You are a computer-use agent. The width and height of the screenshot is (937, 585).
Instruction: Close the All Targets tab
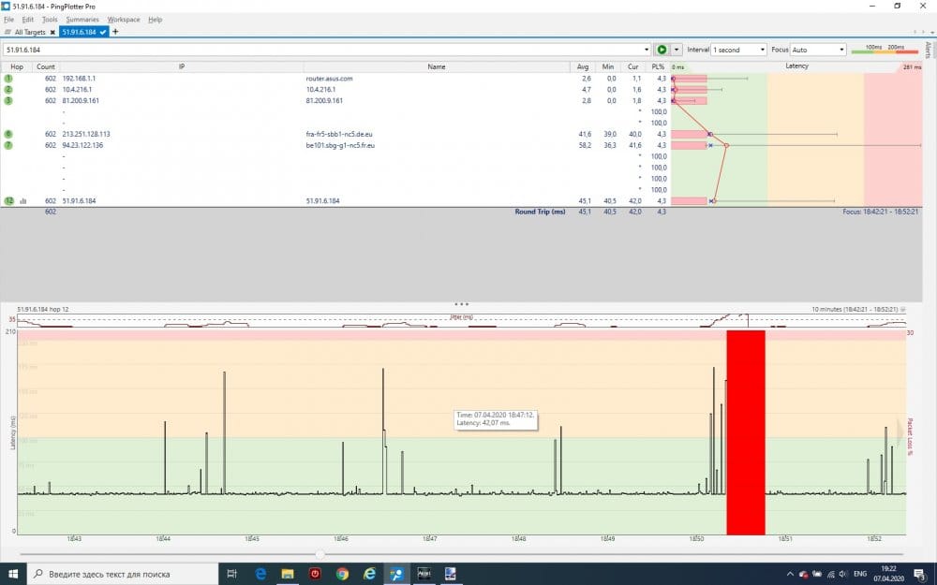[53, 32]
